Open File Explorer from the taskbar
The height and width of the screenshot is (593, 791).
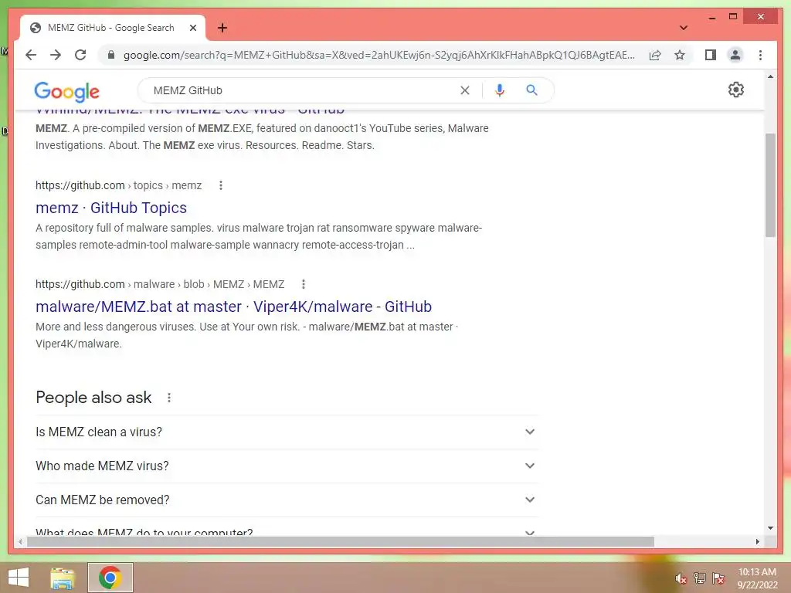click(63, 578)
